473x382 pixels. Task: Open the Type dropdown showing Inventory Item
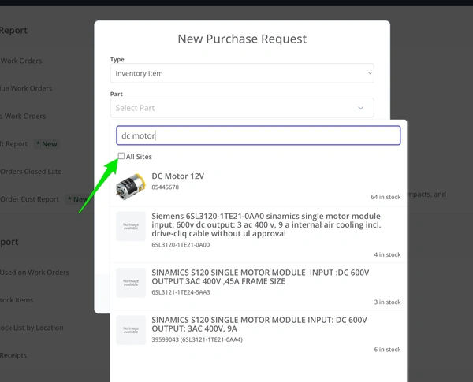pyautogui.click(x=242, y=73)
